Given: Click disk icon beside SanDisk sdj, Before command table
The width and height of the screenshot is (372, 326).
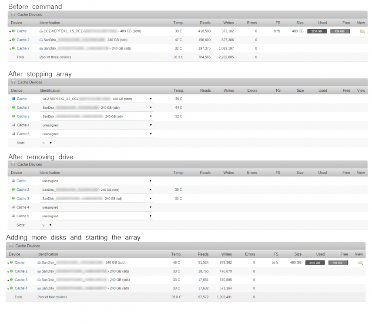Looking at the screenshot, I should coord(41,48).
